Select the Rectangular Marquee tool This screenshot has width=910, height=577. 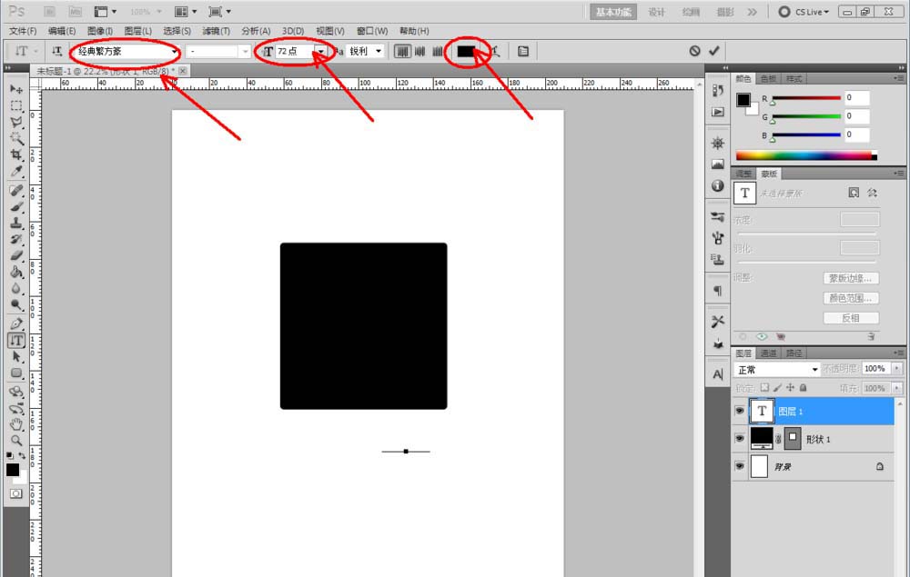[x=16, y=105]
